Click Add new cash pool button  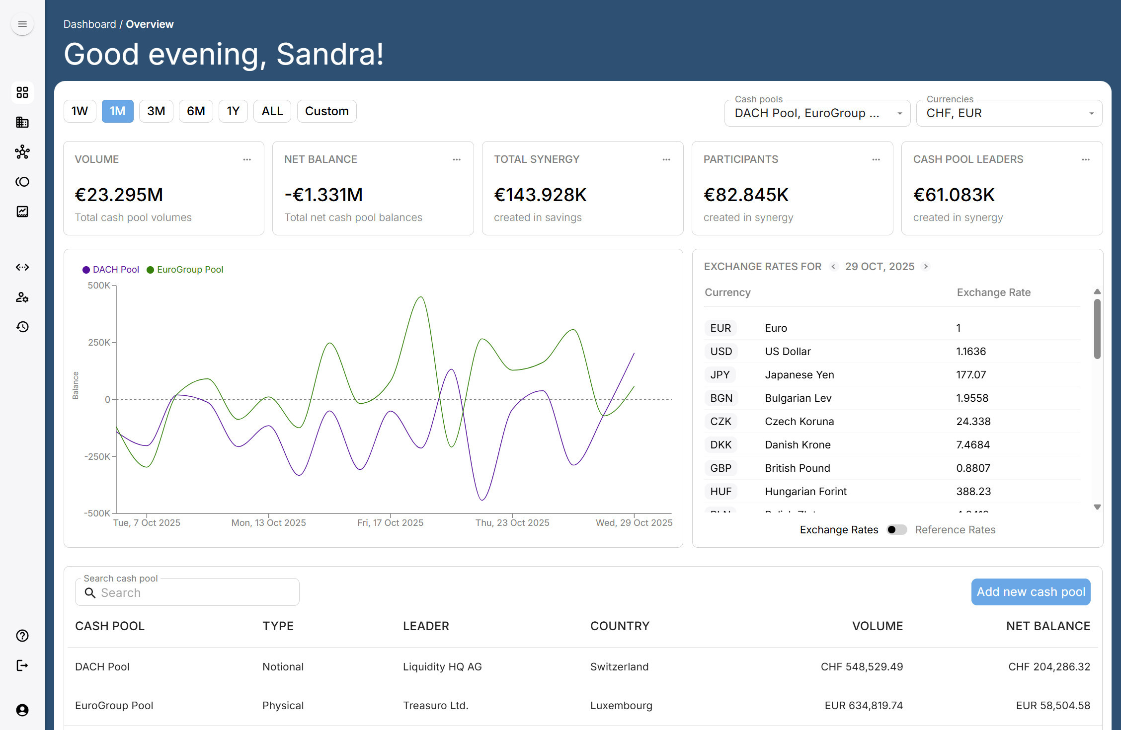tap(1031, 592)
